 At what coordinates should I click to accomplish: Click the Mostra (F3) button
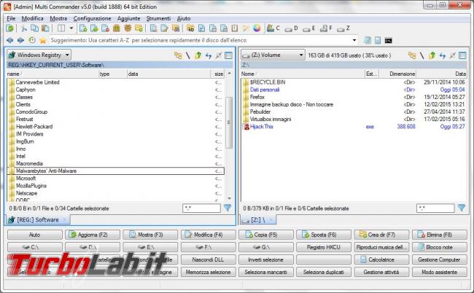point(150,235)
